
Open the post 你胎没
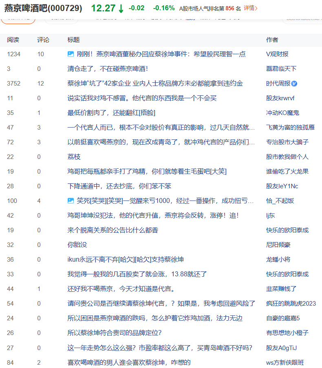[x=77, y=245]
